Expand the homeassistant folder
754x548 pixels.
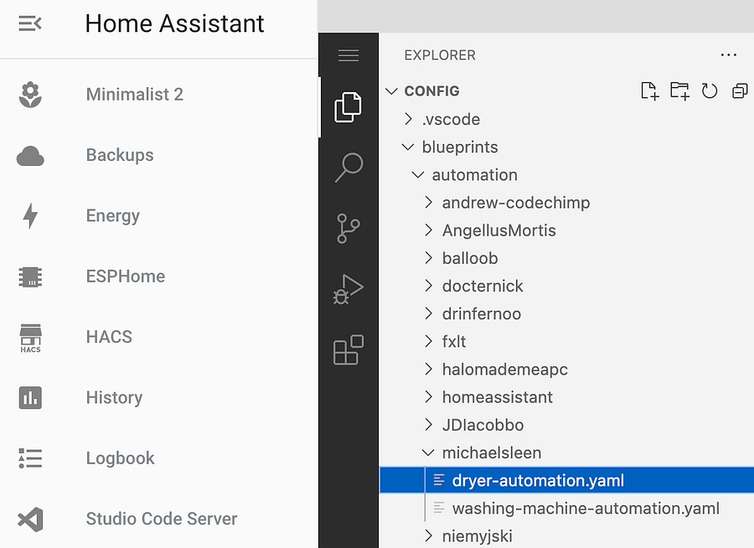(428, 397)
